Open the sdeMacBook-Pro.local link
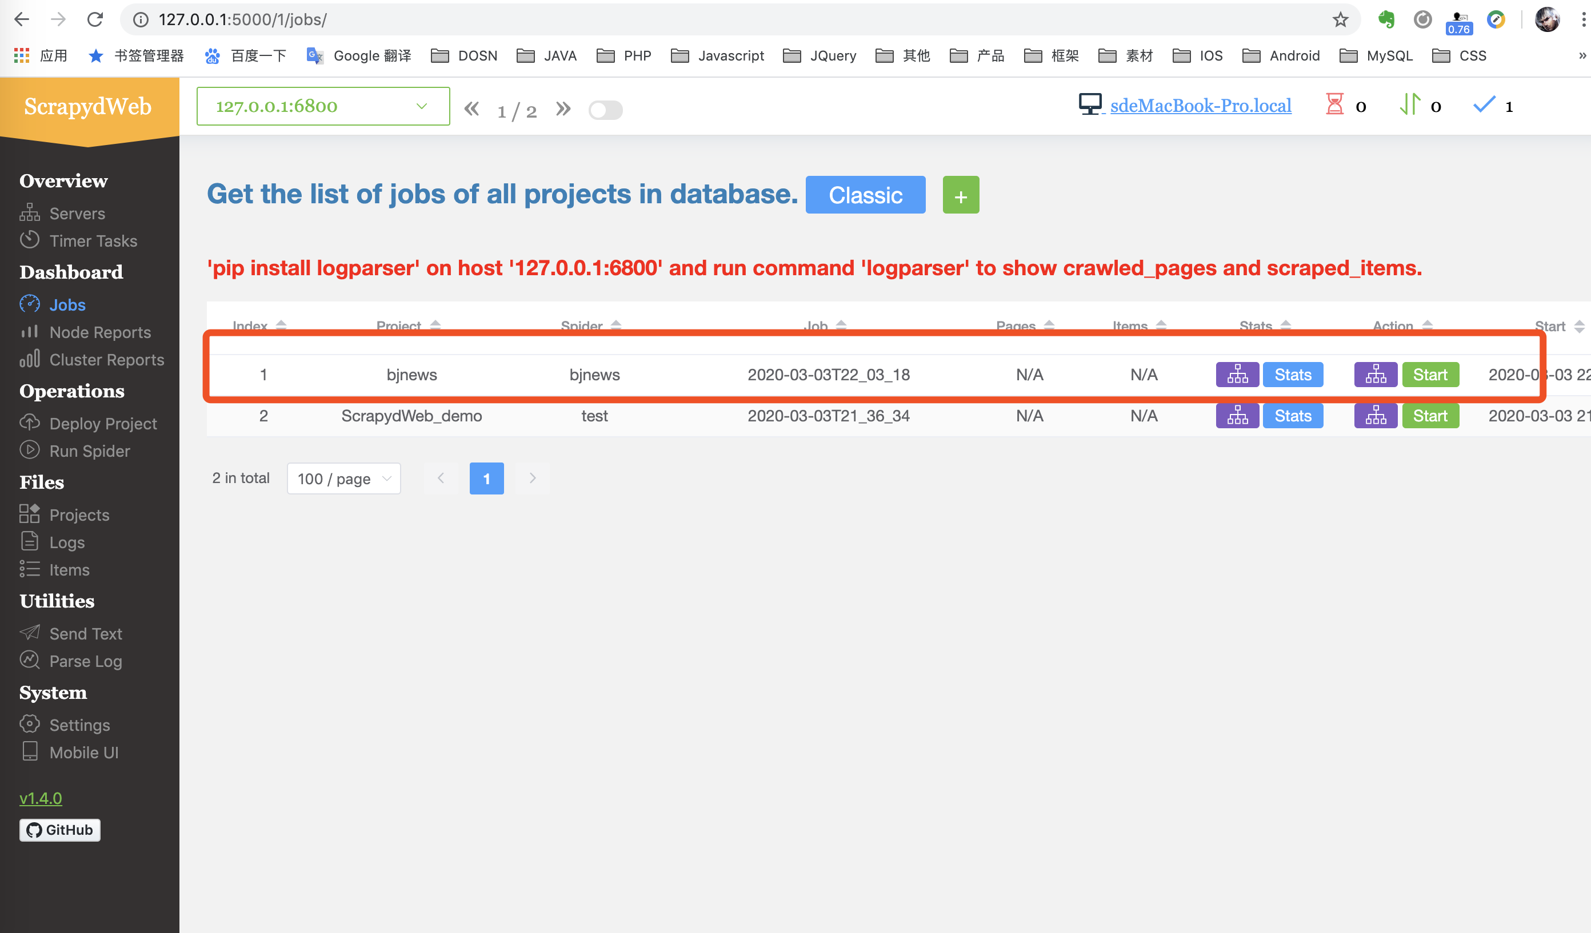 [1200, 106]
